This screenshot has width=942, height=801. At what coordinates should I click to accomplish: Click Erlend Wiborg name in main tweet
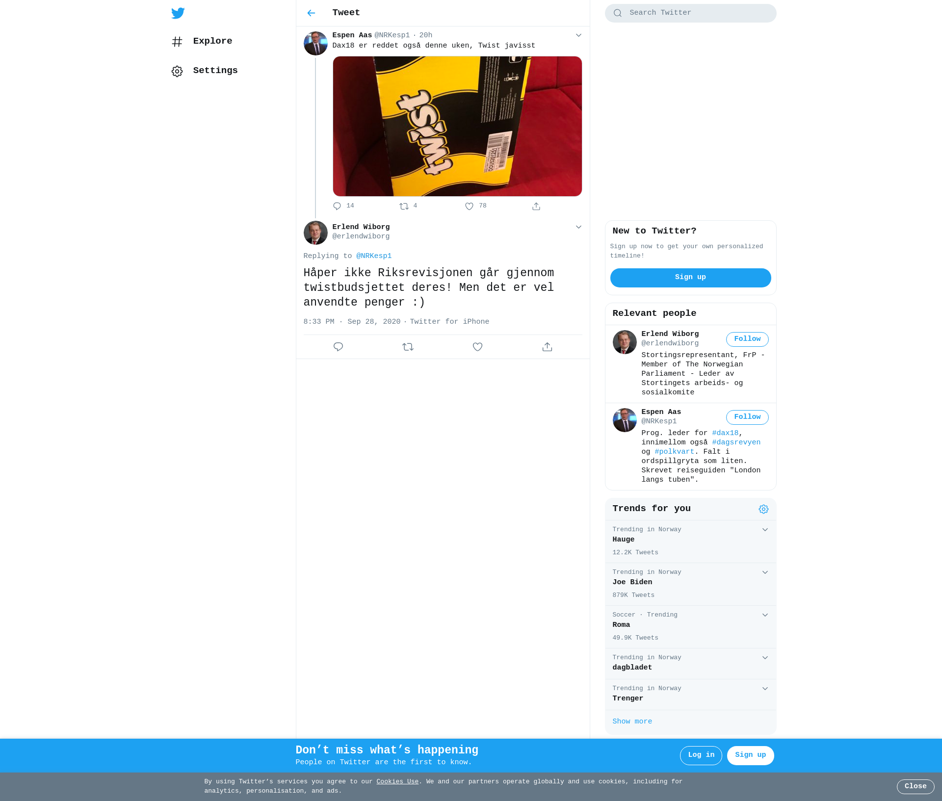tap(361, 227)
